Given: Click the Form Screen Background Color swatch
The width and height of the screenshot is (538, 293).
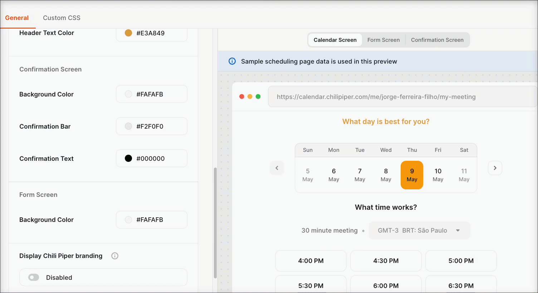Looking at the screenshot, I should [128, 220].
